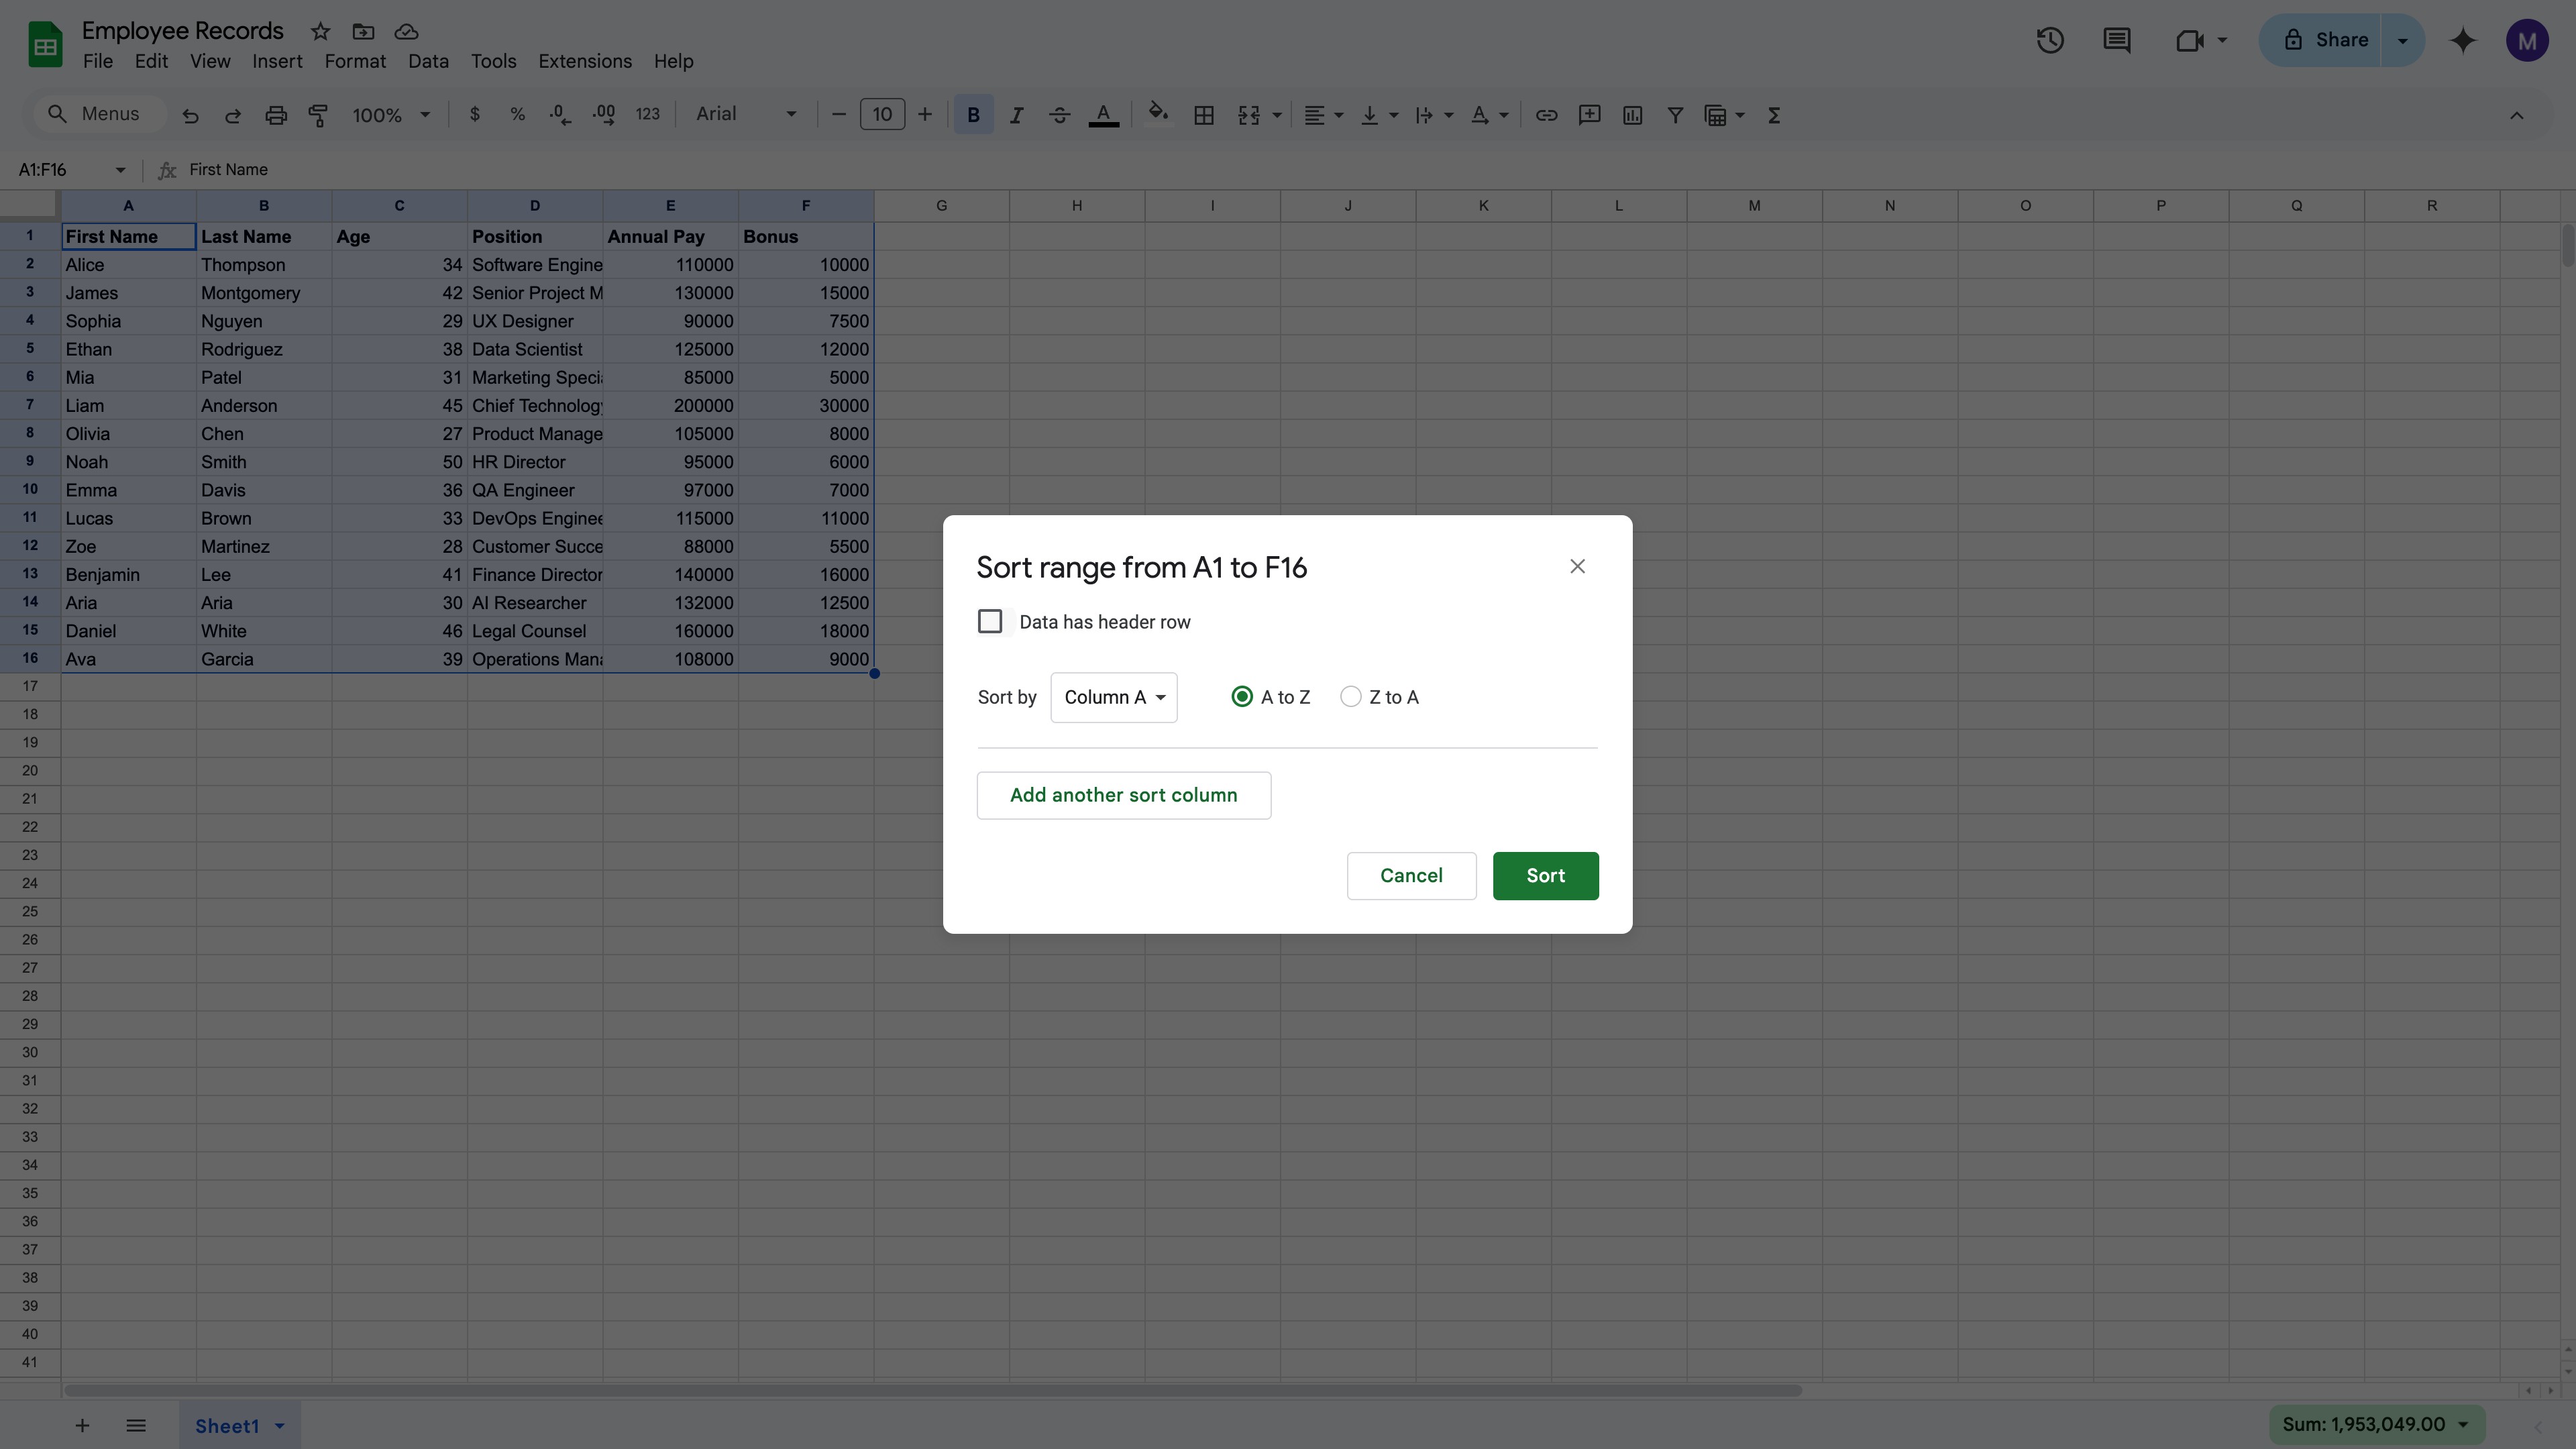This screenshot has width=2576, height=1449.
Task: Open the Sum 1,953,049.00 dropdown
Action: 2377,1424
